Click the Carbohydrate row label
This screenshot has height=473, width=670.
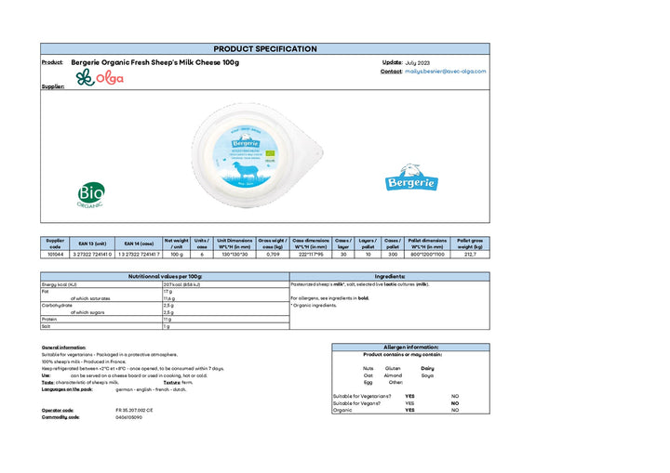click(x=57, y=305)
